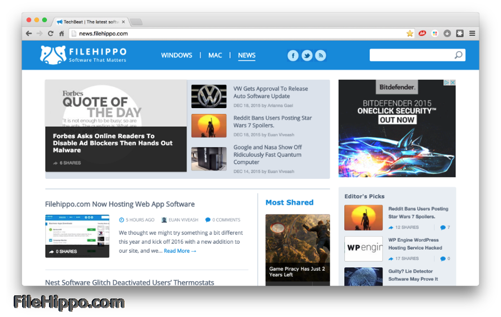Click the 'Editor's Picks' heading
501x317 pixels.
pyautogui.click(x=364, y=197)
